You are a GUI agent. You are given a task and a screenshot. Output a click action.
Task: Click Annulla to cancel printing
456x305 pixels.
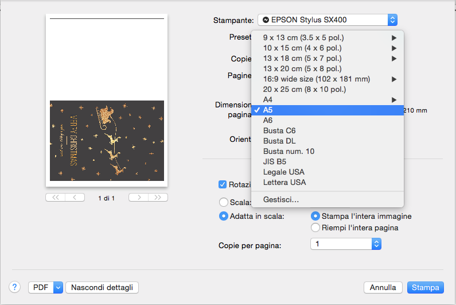click(x=383, y=288)
